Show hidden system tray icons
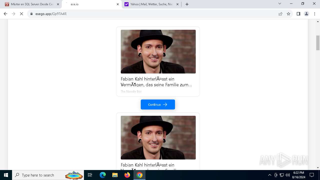The height and width of the screenshot is (180, 320). pos(269,175)
